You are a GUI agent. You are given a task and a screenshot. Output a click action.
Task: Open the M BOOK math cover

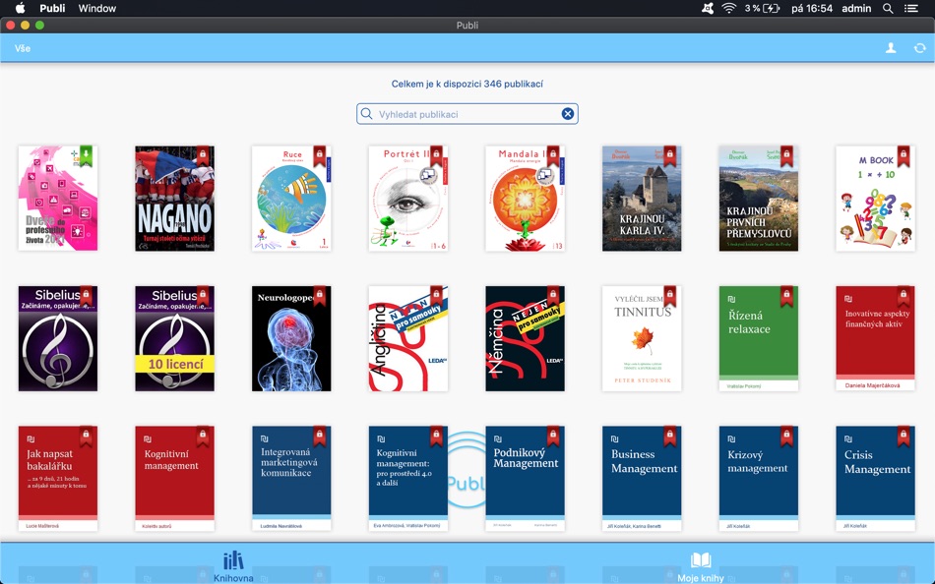click(x=875, y=199)
